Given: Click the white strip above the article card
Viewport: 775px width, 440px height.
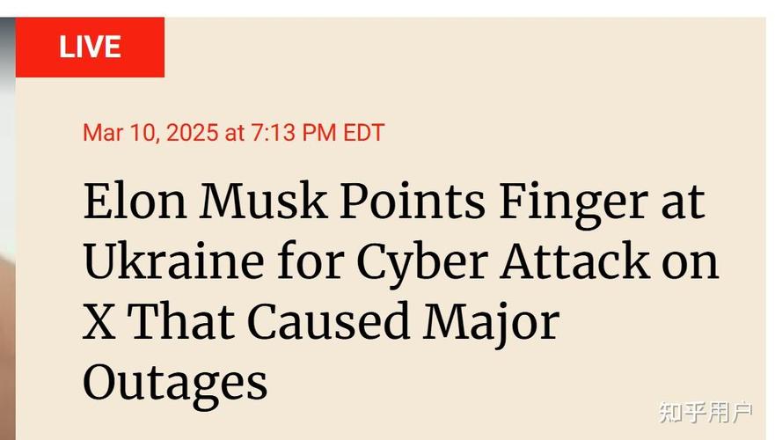Looking at the screenshot, I should click(x=387, y=8).
